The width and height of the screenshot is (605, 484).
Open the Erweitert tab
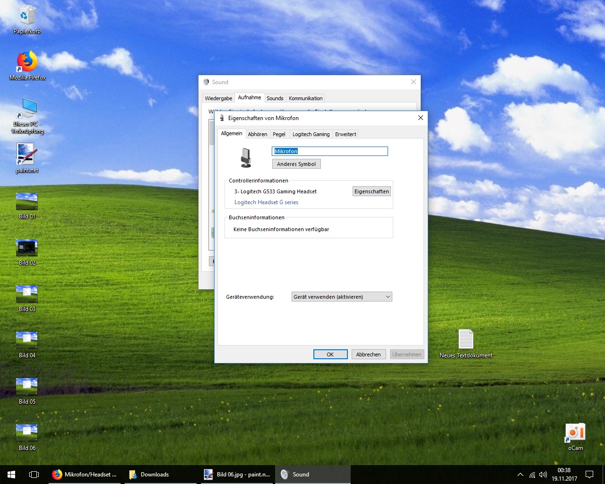346,134
